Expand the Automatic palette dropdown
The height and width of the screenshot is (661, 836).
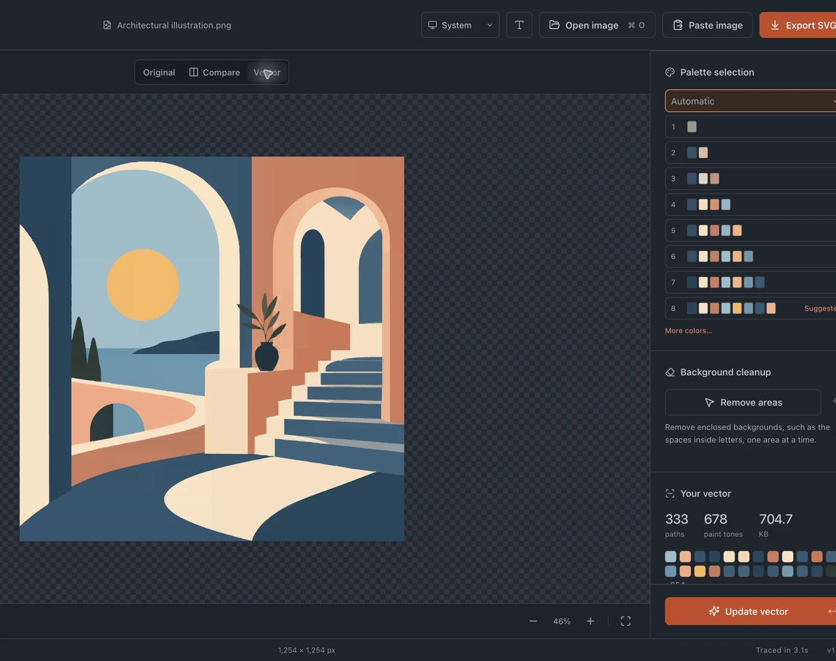[x=750, y=101]
